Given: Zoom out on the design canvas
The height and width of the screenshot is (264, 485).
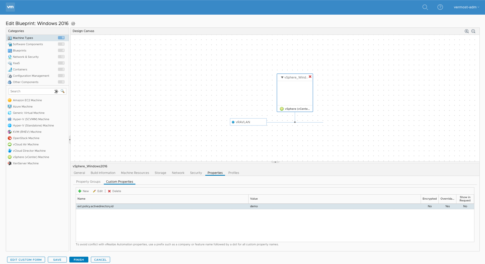Looking at the screenshot, I should click(473, 31).
